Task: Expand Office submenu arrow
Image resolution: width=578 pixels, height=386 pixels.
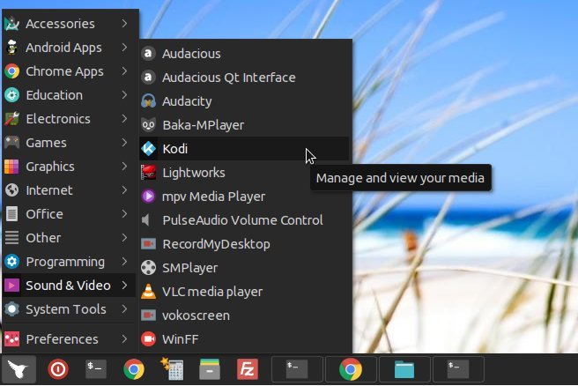Action: (124, 214)
